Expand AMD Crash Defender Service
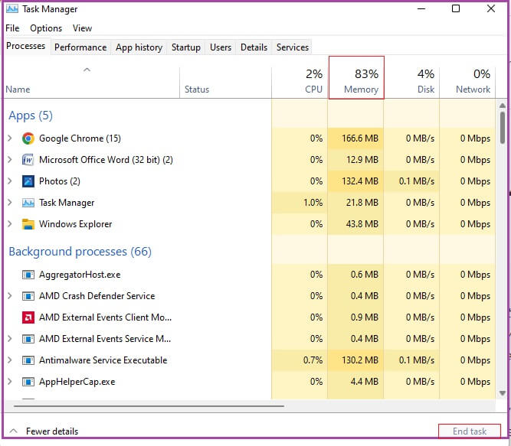Viewport: 511px width, 446px height. coord(10,296)
